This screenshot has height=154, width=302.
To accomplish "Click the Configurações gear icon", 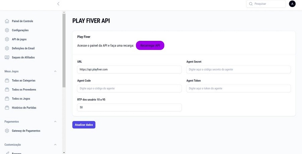I will (x=7, y=30).
